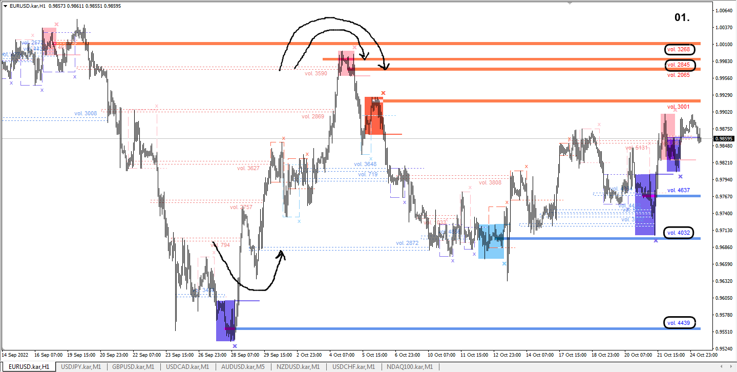Show the NDAQ100.kar,M1 chart tab
Screen dimensions: 737x372
pos(409,367)
